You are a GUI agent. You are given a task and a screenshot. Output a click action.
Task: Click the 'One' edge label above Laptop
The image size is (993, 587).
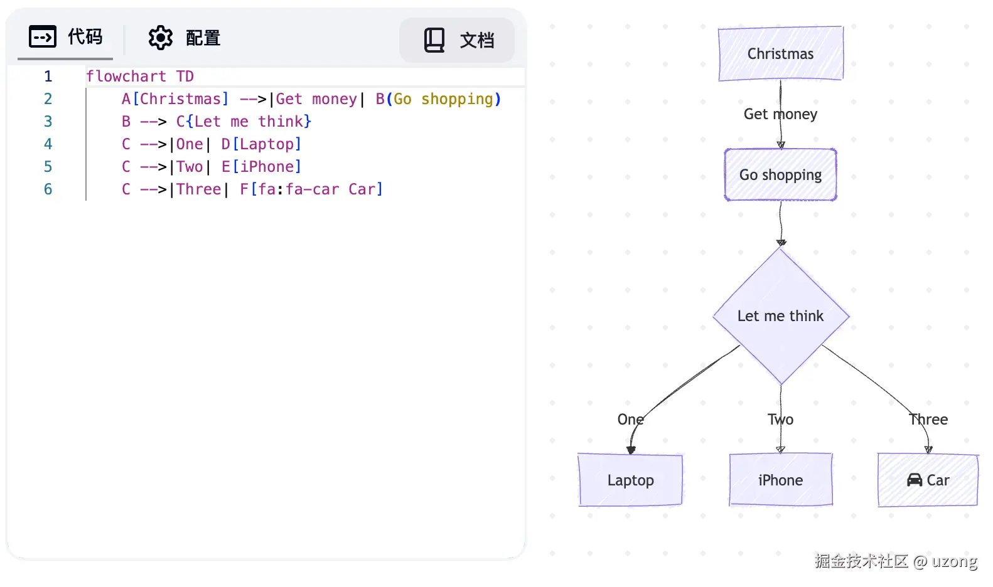point(630,420)
